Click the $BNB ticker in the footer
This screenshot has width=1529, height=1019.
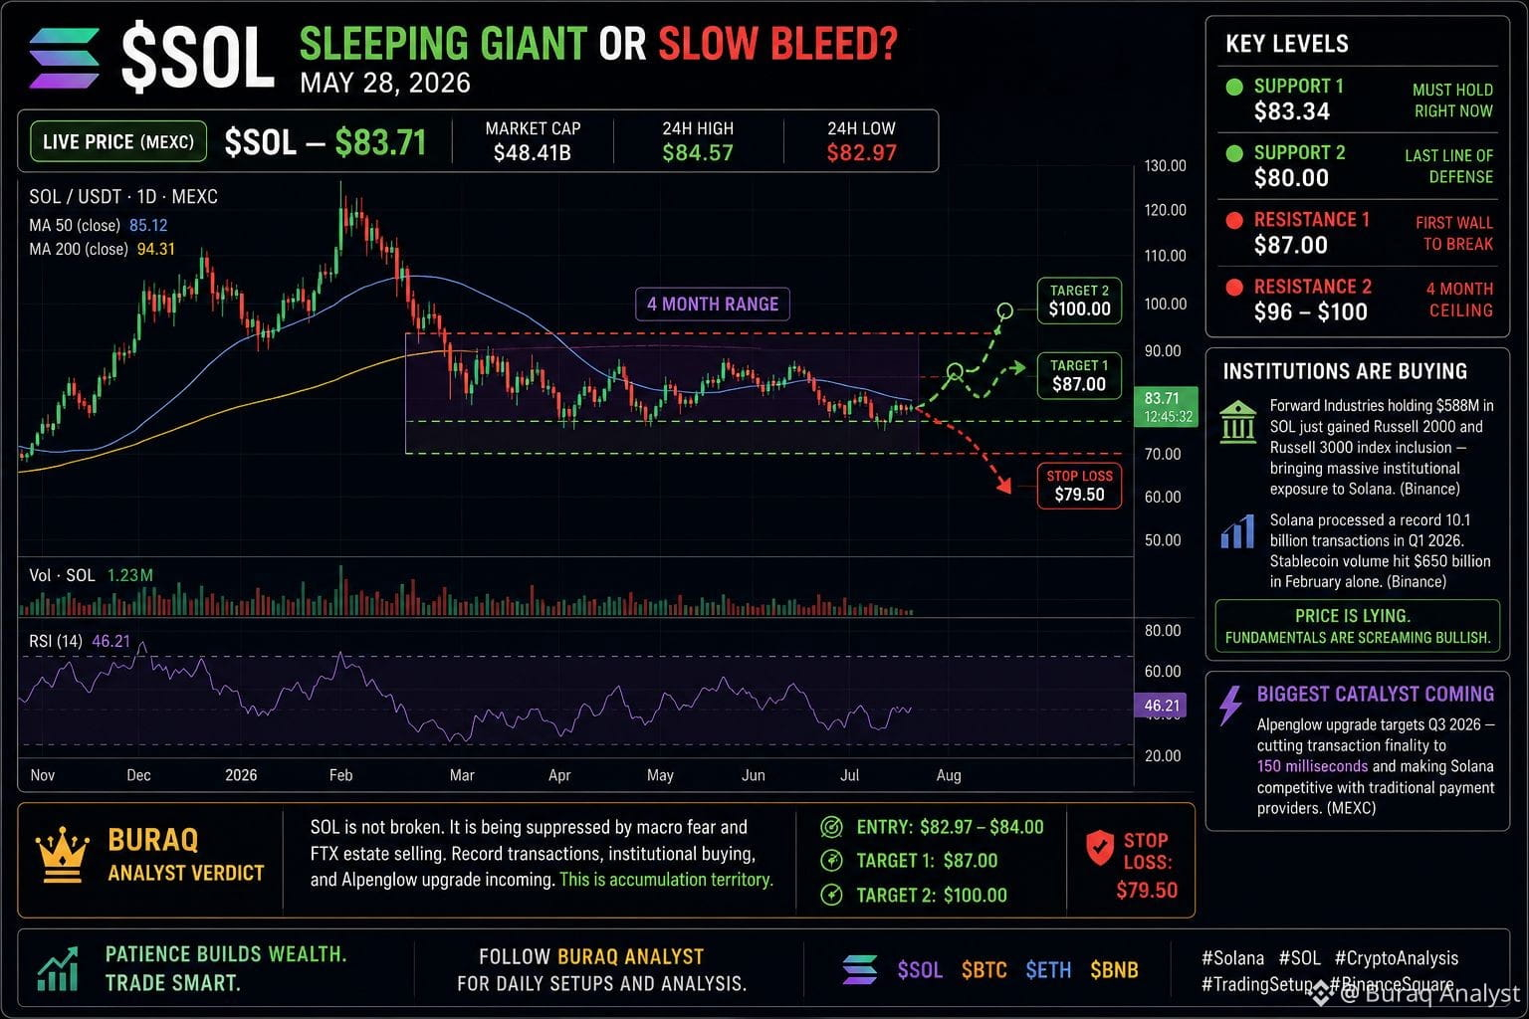pos(1114,970)
